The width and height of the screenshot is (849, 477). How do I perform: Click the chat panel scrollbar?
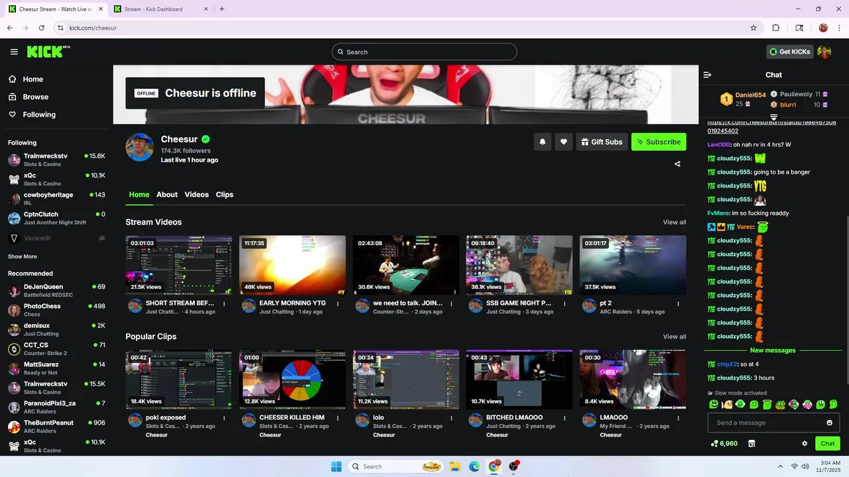coord(846,299)
